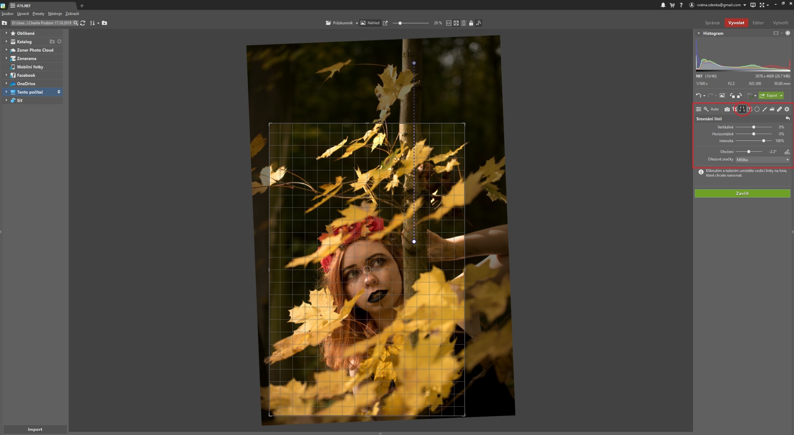
Task: Click the Export button
Action: (x=768, y=95)
